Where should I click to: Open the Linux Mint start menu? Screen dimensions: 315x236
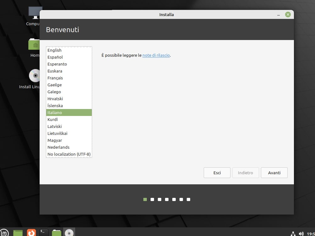tap(4, 233)
